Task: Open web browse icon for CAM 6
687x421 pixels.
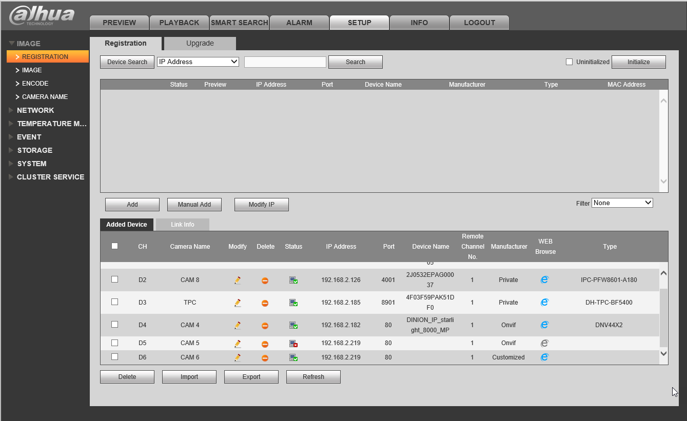Action: click(x=544, y=357)
